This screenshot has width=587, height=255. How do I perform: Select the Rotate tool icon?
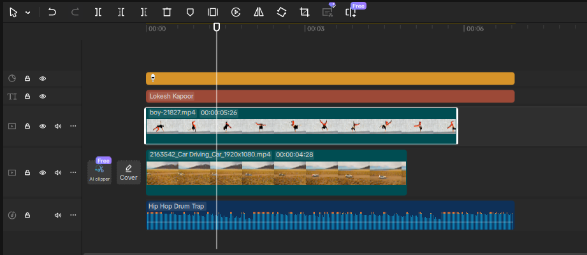click(281, 12)
